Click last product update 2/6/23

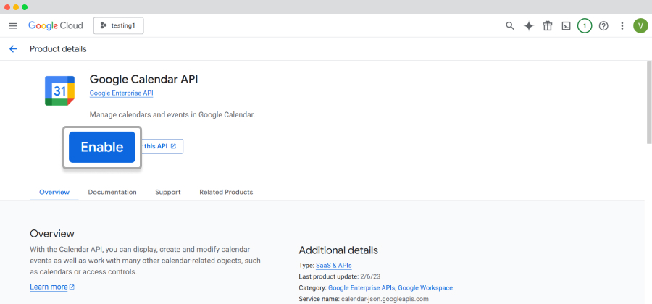(340, 276)
